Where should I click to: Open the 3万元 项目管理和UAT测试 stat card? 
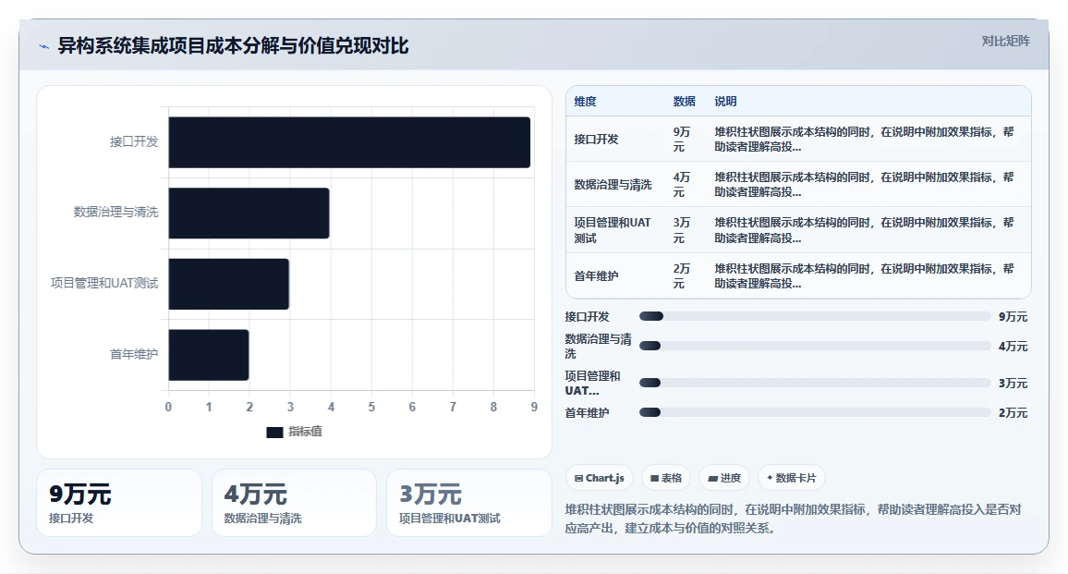pos(469,503)
